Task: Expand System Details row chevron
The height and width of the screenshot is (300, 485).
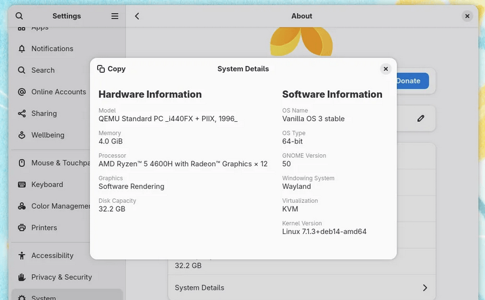Action: (x=425, y=287)
